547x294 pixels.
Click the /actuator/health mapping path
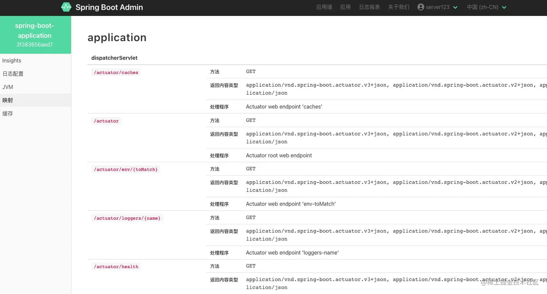pyautogui.click(x=116, y=267)
